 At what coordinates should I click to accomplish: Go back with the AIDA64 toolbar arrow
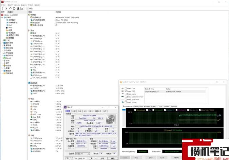coord(2,8)
